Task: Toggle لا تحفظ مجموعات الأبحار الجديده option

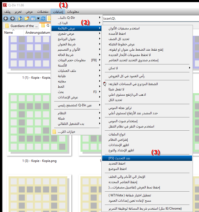Action: [147, 55]
